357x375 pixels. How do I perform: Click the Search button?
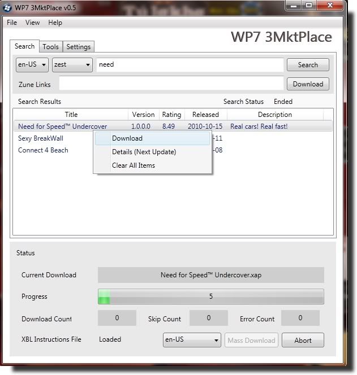(308, 65)
